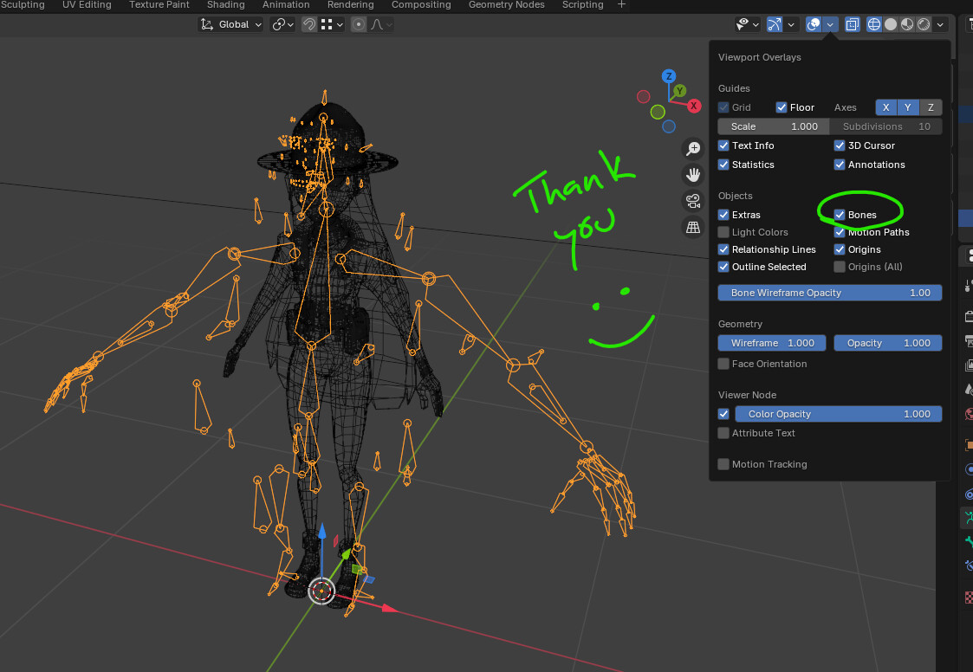Uncheck the Bones checkbox

[840, 215]
